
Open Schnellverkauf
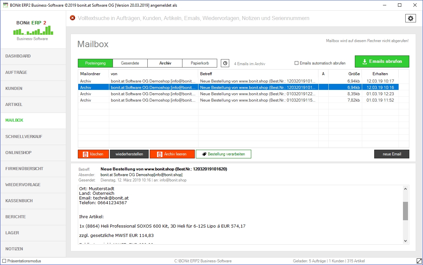(33, 136)
